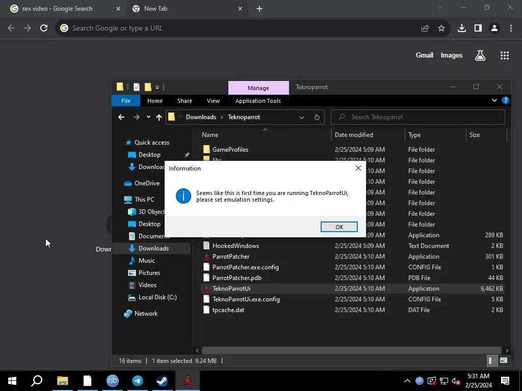The width and height of the screenshot is (522, 391).
Task: Open Videos folder in sidebar
Action: coord(147,285)
